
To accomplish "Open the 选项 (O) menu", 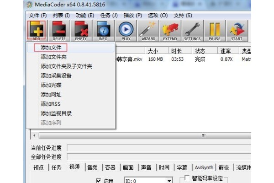I will tap(158, 16).
